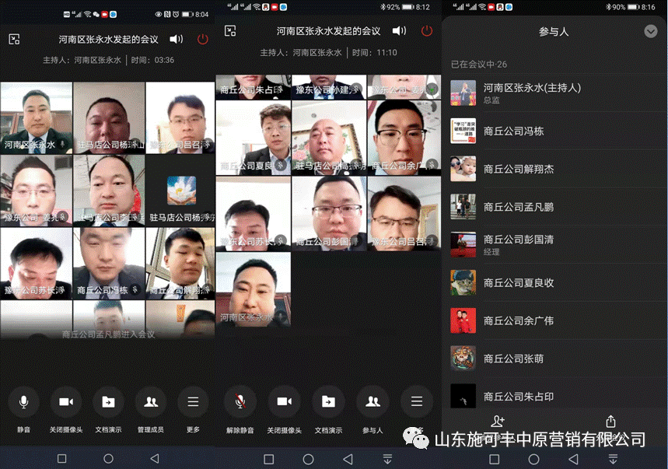Screen dimensions: 668x469
Task: Tap 河南区张永水 video tile in left screen
Action: [x=37, y=117]
